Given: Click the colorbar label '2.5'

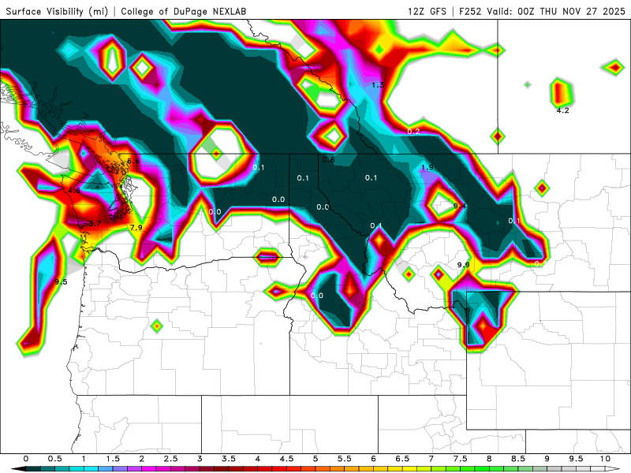Looking at the screenshot, I should (170, 459).
